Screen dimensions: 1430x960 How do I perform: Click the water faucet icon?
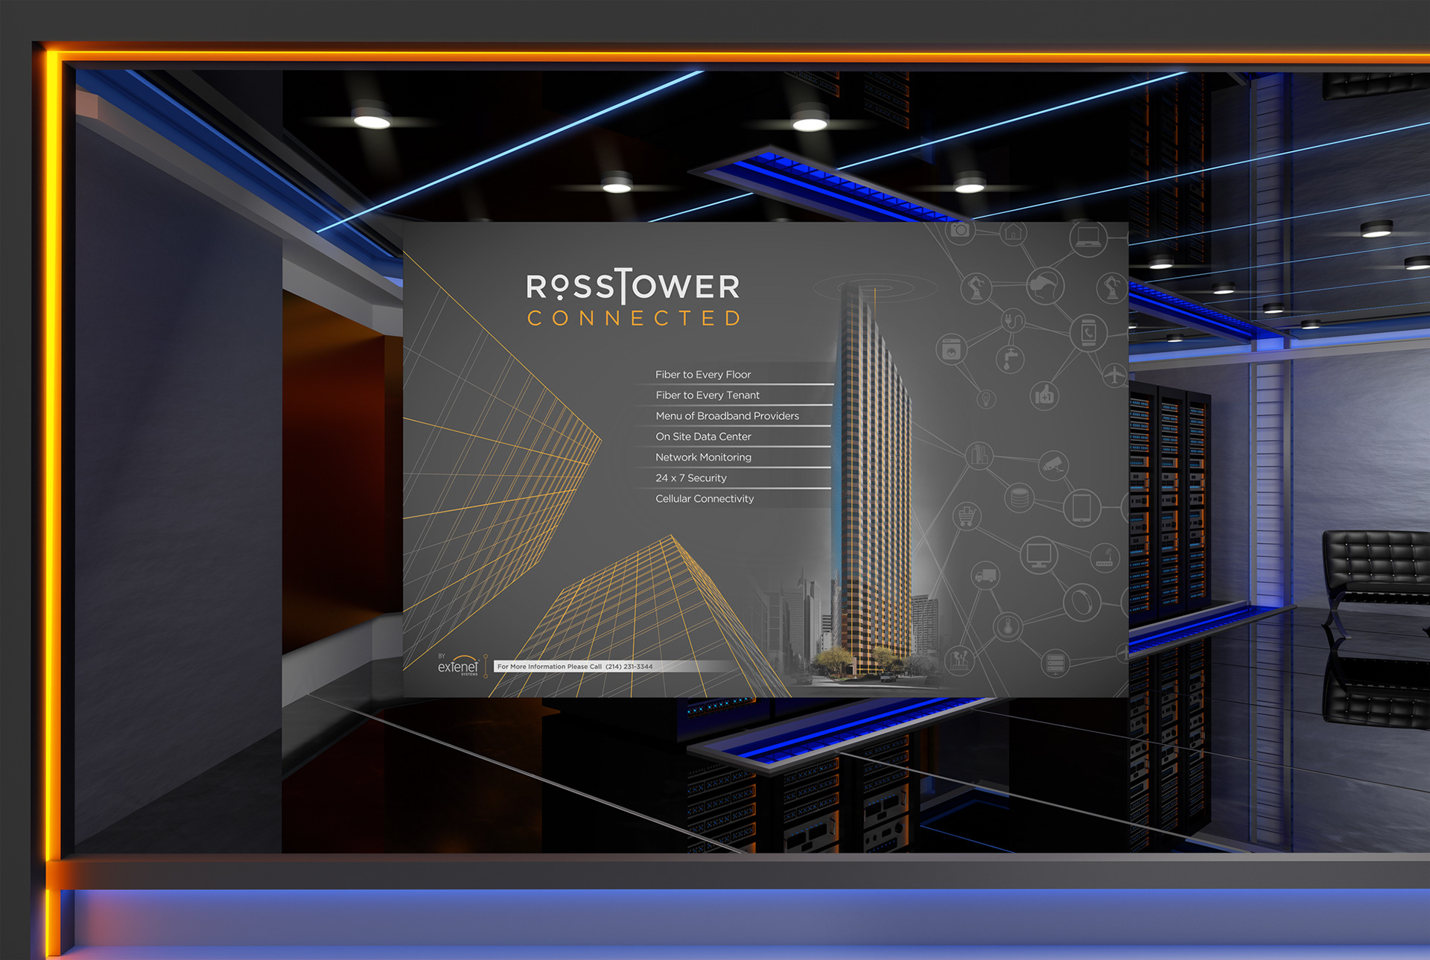coord(1010,359)
